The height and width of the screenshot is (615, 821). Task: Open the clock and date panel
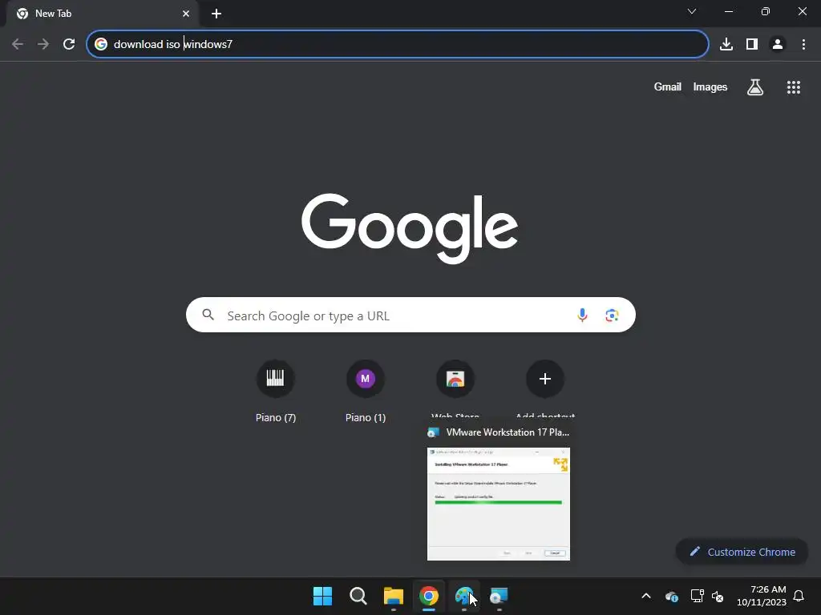(762, 596)
